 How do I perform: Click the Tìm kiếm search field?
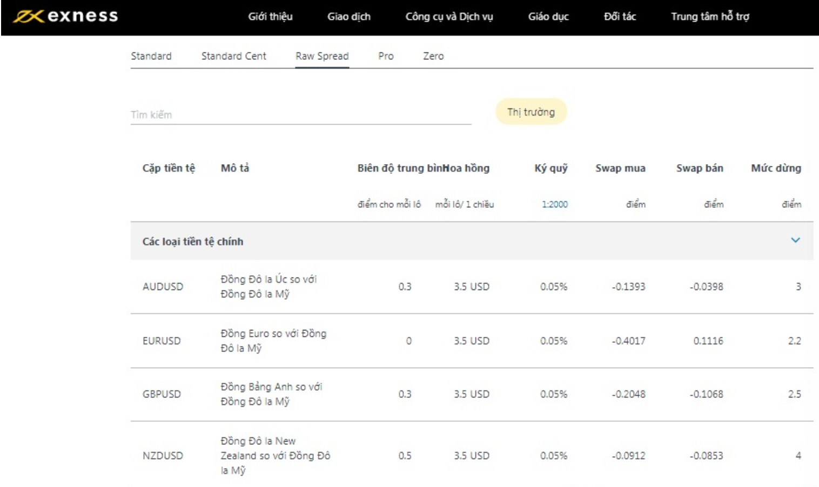tap(301, 114)
